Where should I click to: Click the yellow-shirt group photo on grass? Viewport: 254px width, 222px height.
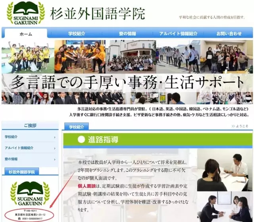tap(28, 57)
